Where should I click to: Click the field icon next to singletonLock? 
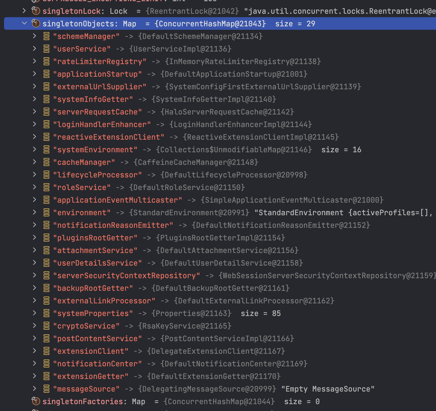click(x=36, y=11)
